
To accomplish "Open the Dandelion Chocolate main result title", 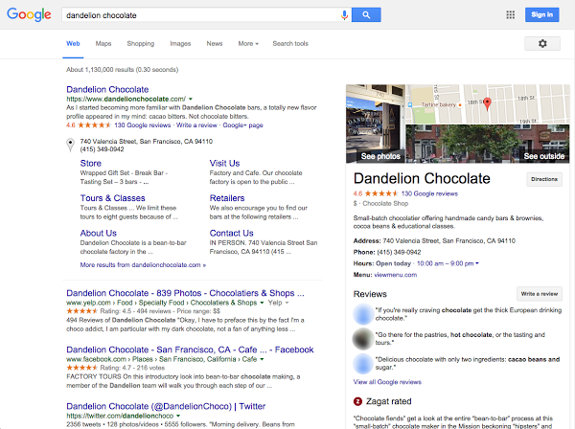I will point(107,89).
